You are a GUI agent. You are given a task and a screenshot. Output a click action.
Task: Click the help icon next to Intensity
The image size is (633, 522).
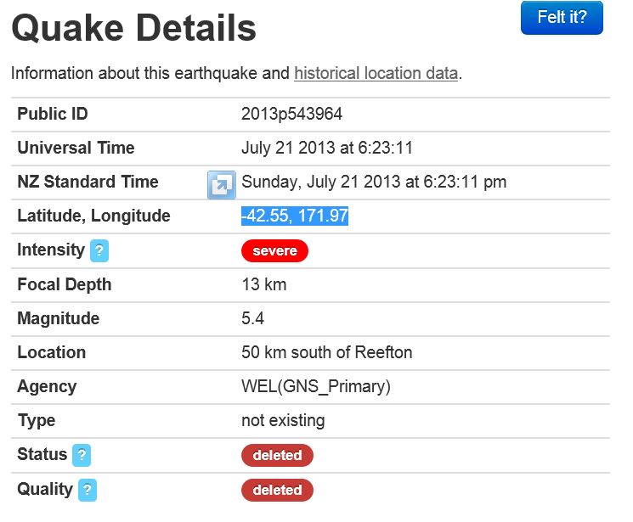pos(99,250)
